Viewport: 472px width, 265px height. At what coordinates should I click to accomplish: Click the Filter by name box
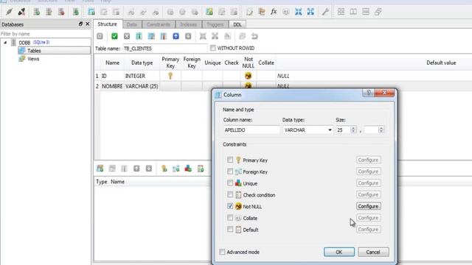[x=46, y=34]
